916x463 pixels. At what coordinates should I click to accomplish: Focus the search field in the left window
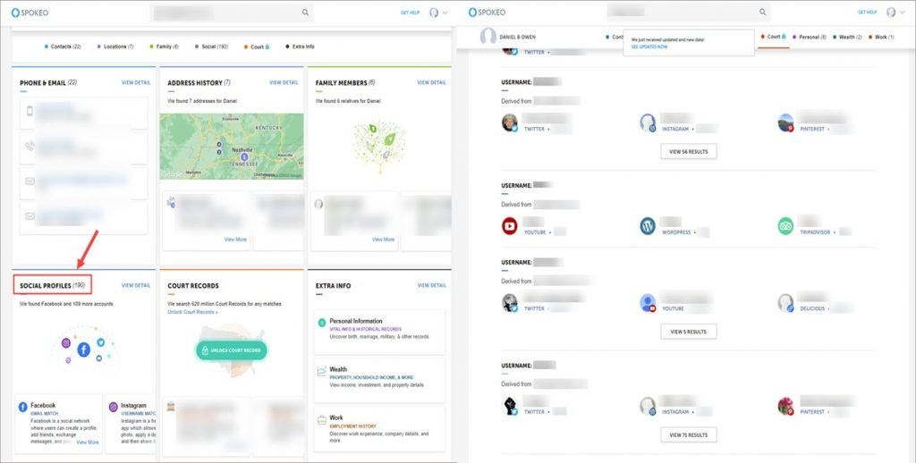[232, 13]
